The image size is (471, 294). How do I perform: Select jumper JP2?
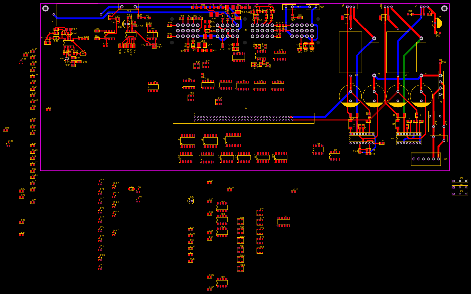[460, 187]
